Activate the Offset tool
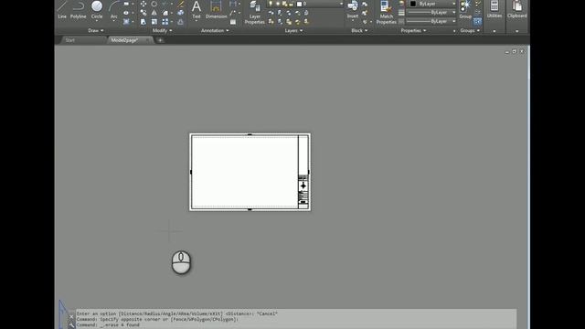585x329 pixels. coord(181,22)
